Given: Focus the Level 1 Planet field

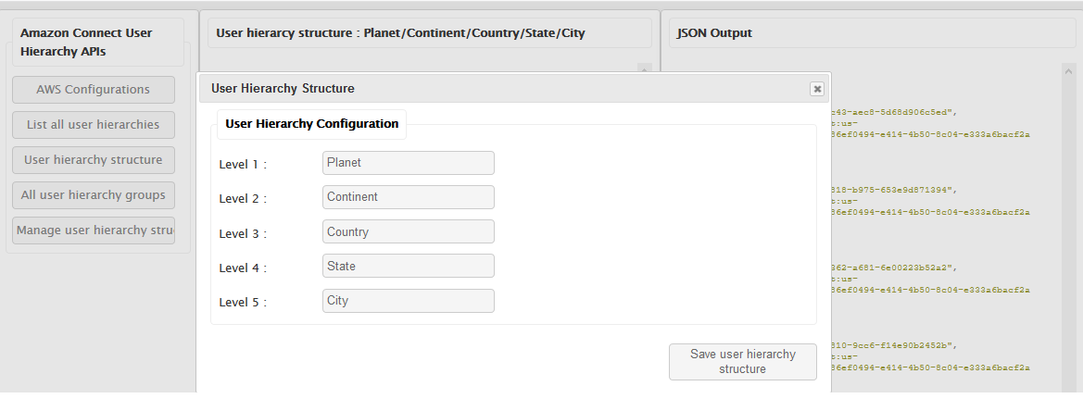Looking at the screenshot, I should [408, 163].
